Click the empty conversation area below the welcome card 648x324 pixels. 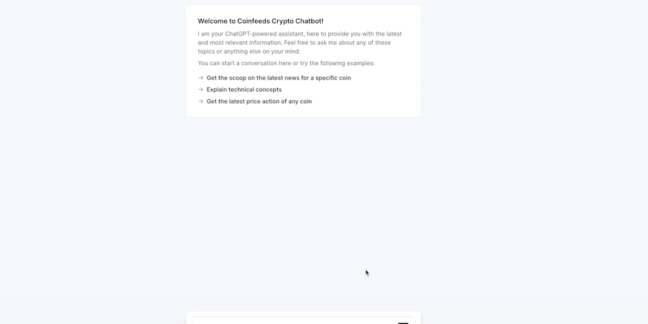(x=303, y=202)
